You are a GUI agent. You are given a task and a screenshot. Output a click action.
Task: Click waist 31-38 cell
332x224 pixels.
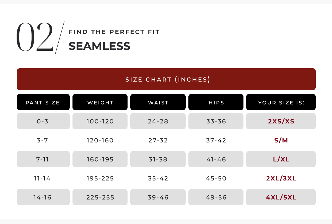click(x=158, y=159)
